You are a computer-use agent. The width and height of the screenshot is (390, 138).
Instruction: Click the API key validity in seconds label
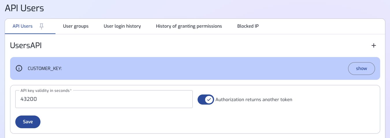45,90
